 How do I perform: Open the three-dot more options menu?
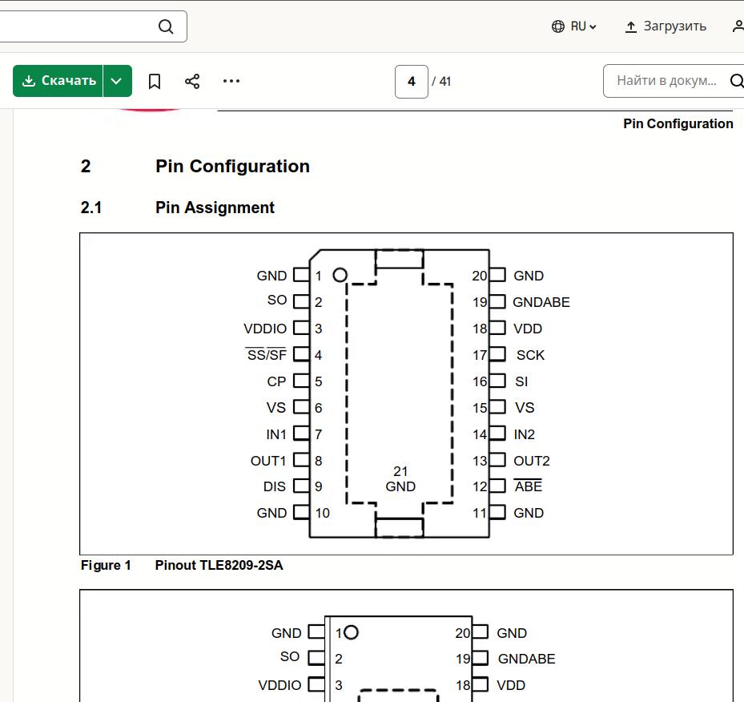(x=231, y=81)
